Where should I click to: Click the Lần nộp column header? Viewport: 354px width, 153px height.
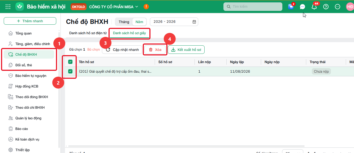click(205, 62)
